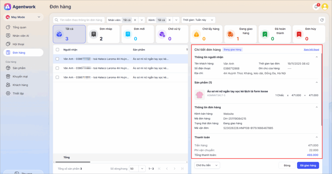Screen dimensions: 332x174
Task: Open Thiết lập settings
Action: point(18,93)
